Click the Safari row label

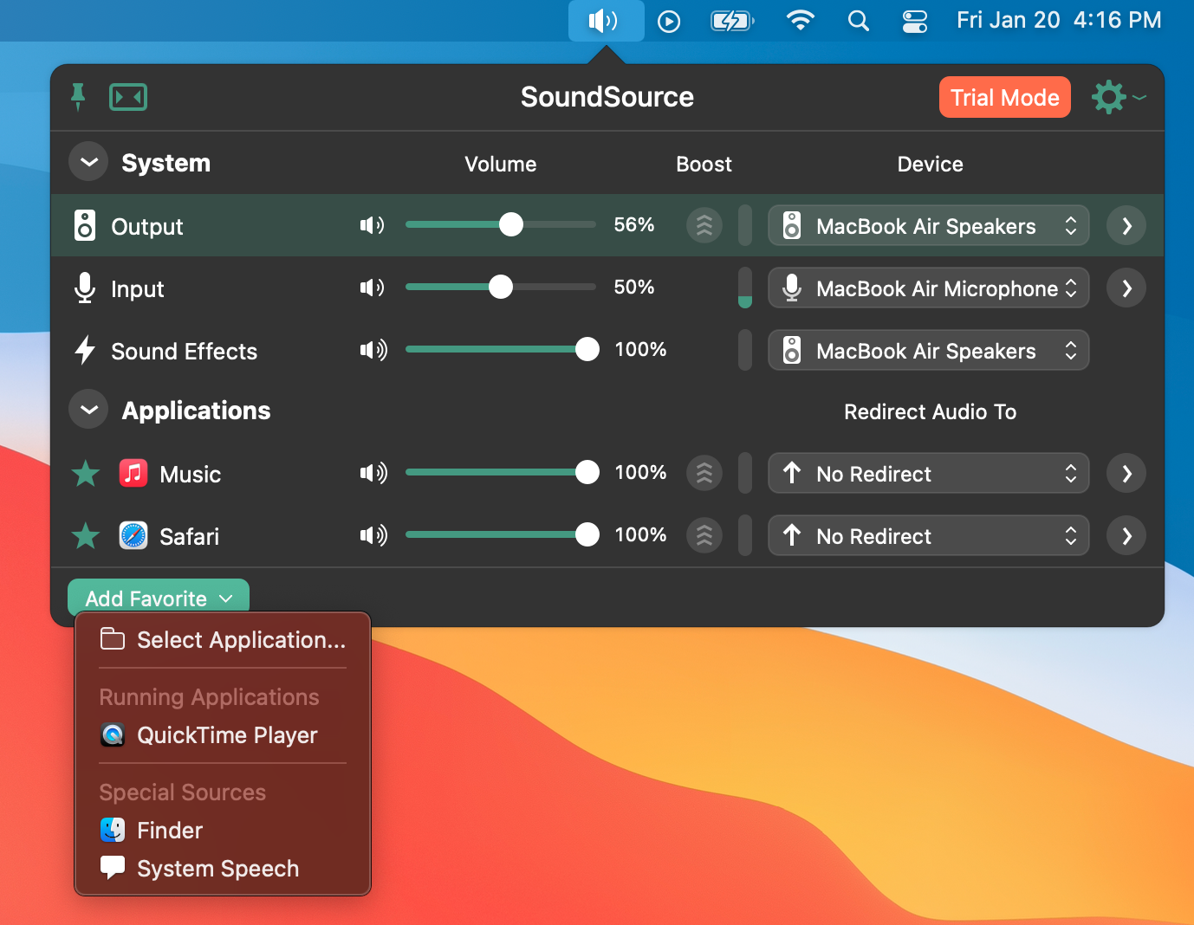189,536
